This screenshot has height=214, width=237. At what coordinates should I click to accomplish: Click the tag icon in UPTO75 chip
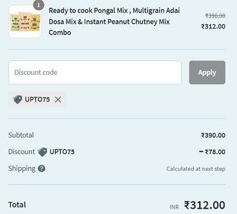click(18, 99)
